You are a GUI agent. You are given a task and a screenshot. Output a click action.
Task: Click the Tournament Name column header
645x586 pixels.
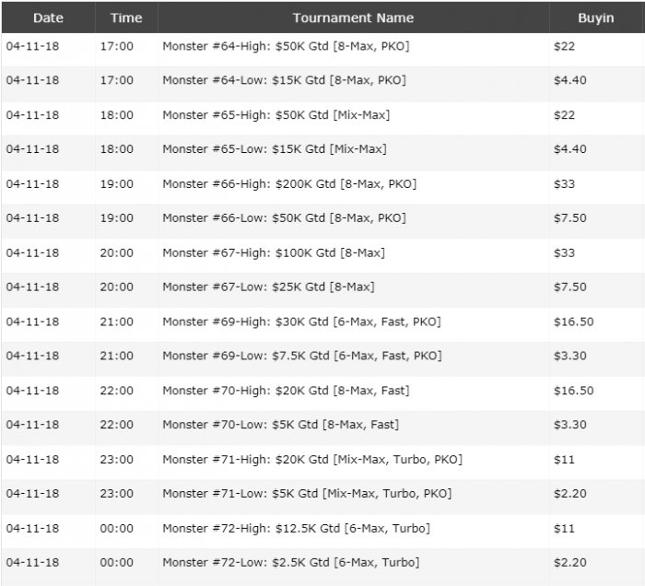point(353,18)
